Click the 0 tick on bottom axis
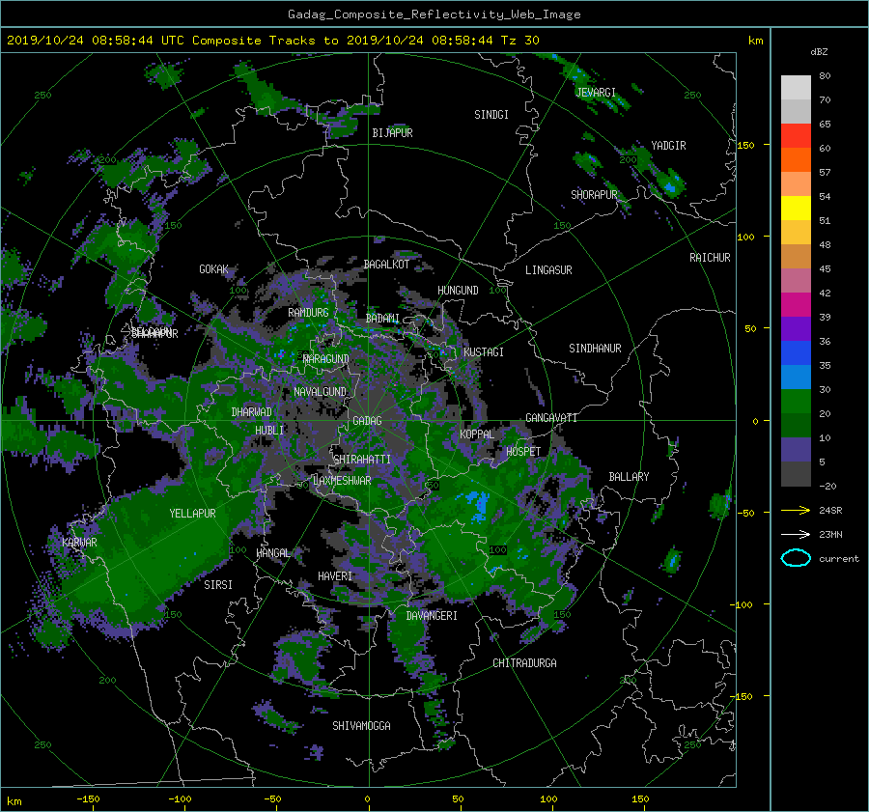869x812 pixels. tap(367, 799)
